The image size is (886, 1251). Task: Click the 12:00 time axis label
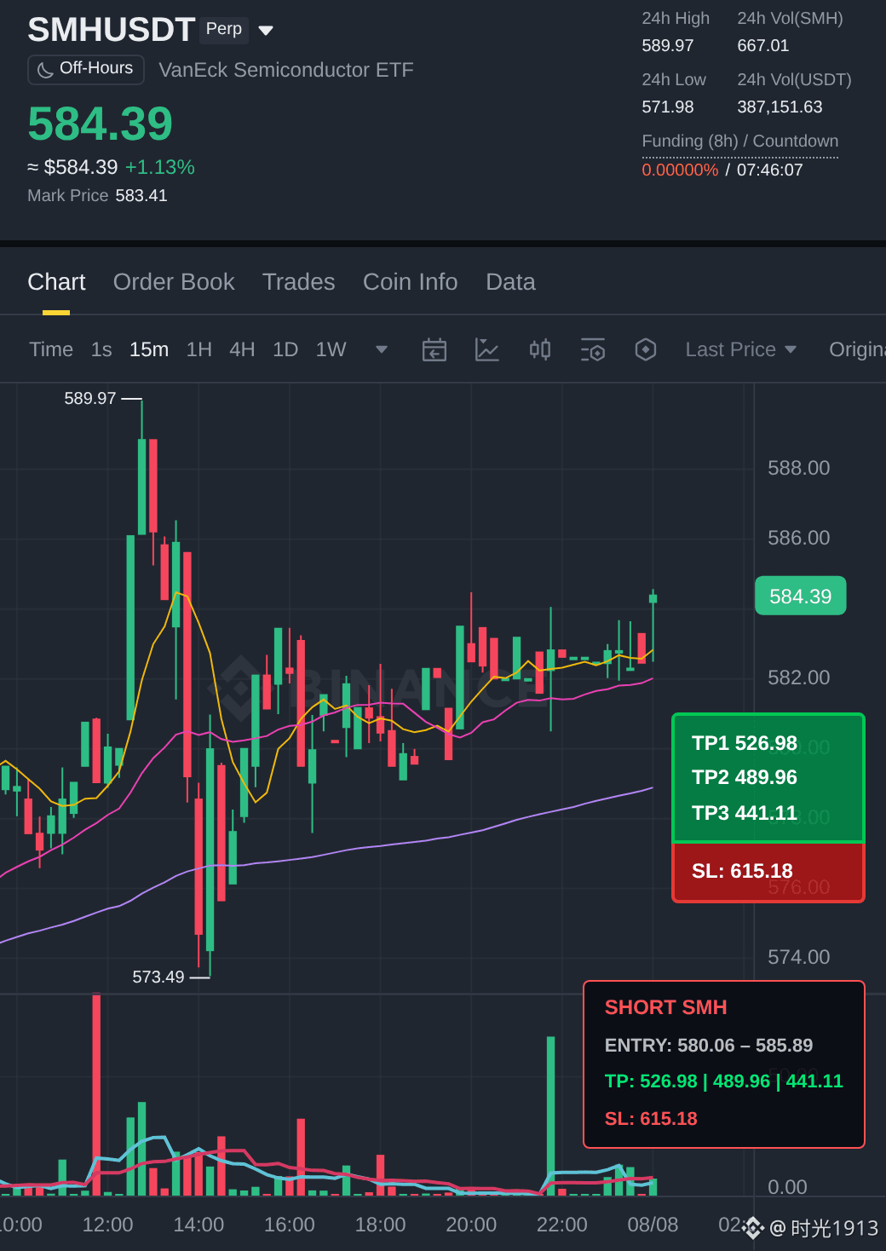[107, 1225]
